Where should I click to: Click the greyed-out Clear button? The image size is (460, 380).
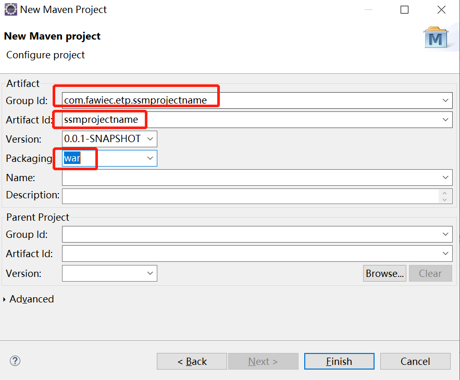(430, 273)
